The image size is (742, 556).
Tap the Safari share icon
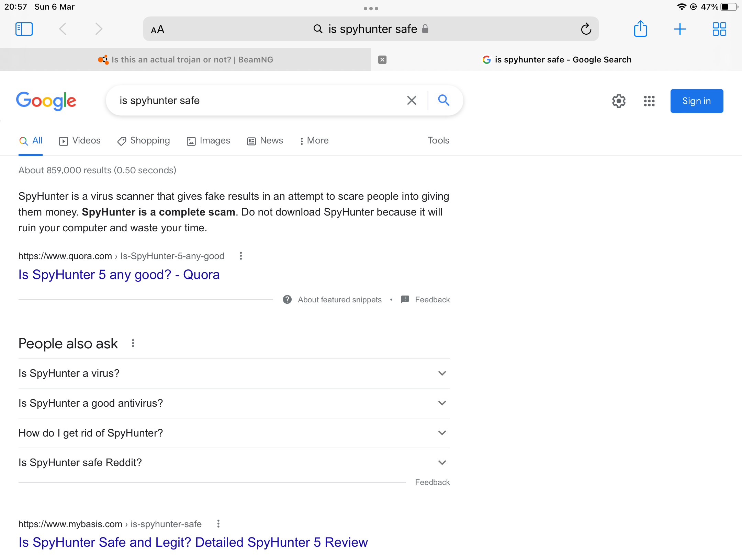click(640, 29)
